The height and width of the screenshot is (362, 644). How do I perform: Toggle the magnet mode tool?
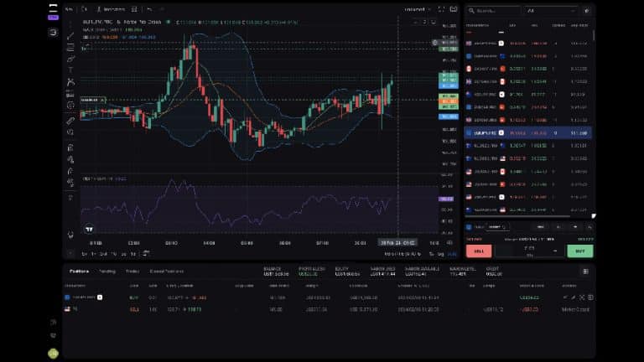pos(70,147)
